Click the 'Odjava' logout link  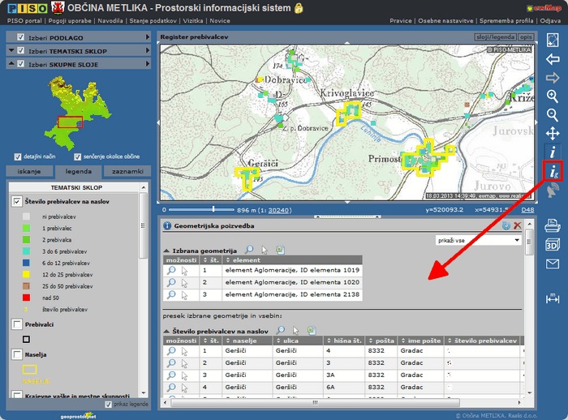coord(550,21)
